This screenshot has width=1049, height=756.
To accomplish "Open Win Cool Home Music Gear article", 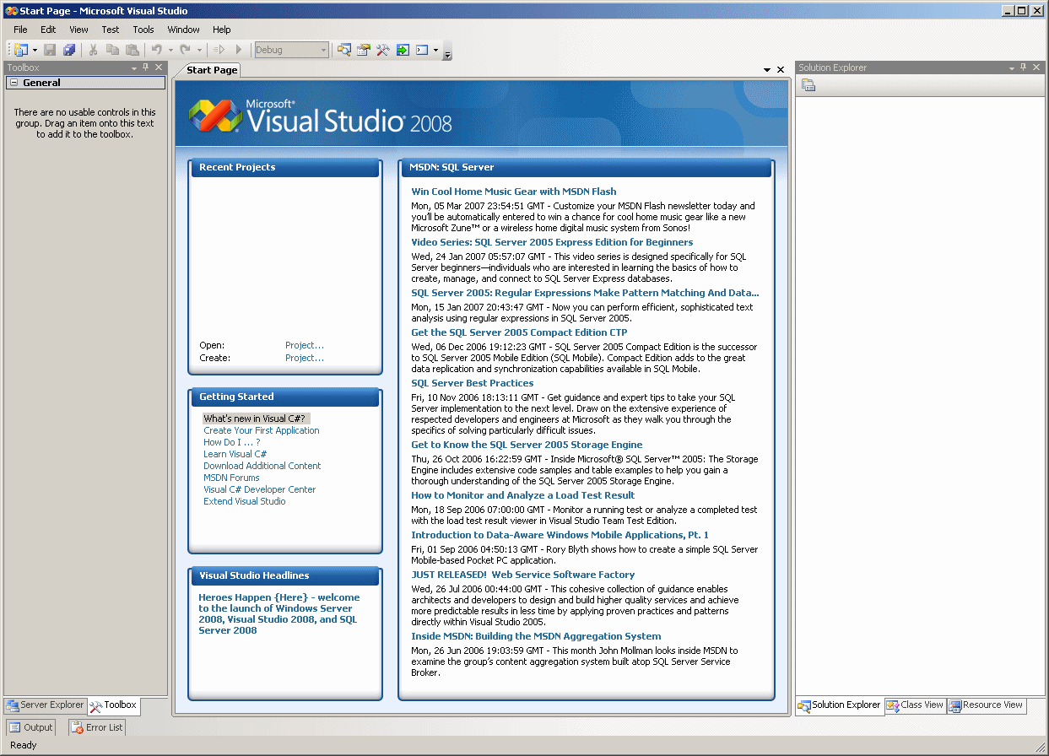I will click(x=514, y=192).
